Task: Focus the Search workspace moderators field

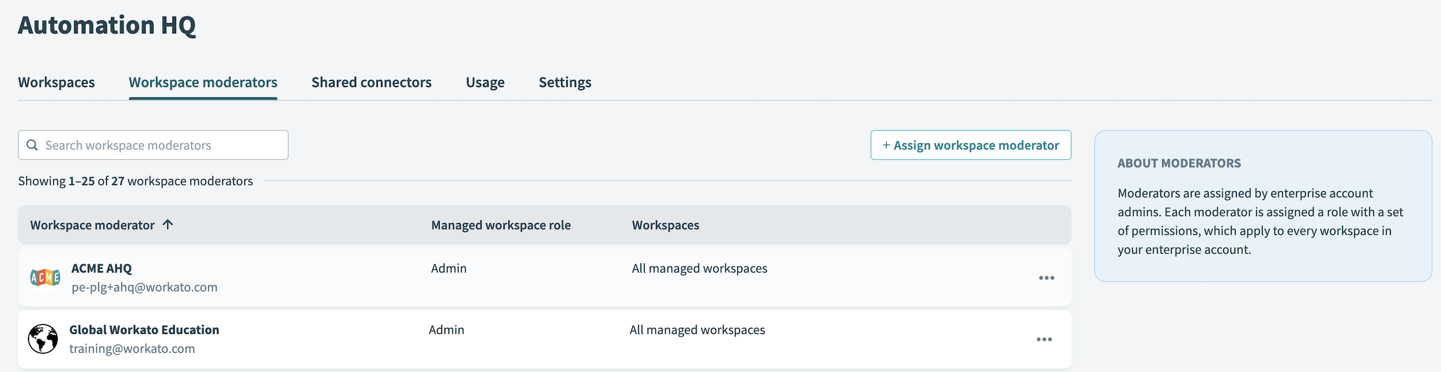Action: (x=162, y=145)
